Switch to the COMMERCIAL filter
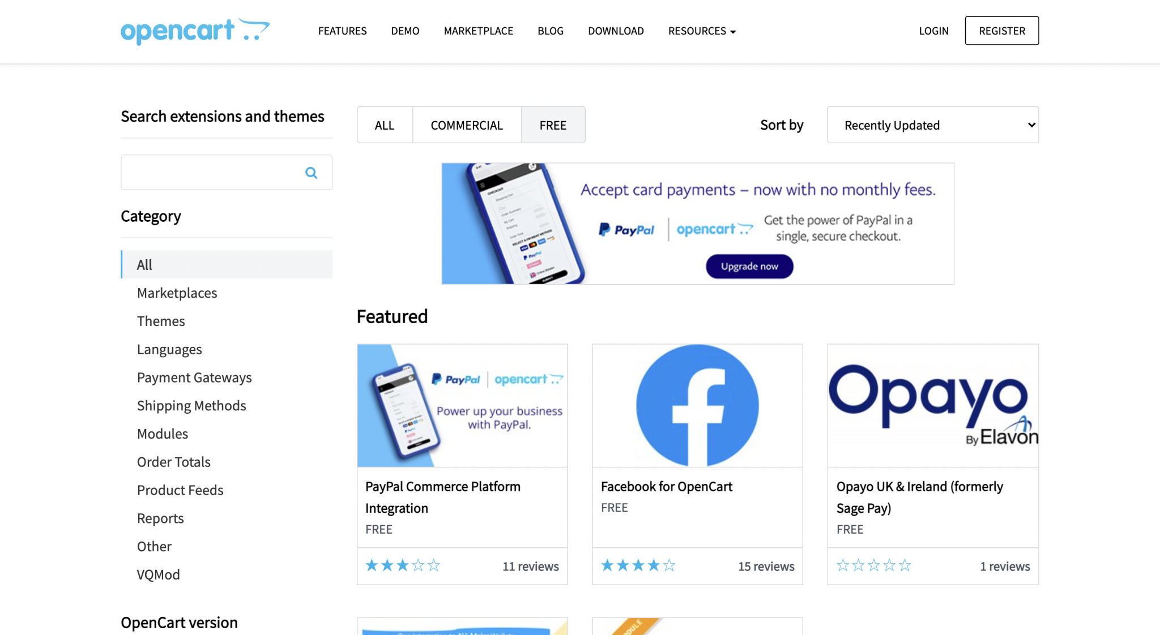 click(466, 125)
